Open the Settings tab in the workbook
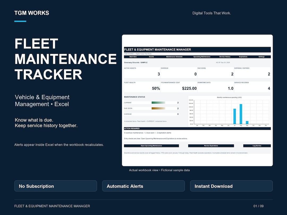 point(261,57)
